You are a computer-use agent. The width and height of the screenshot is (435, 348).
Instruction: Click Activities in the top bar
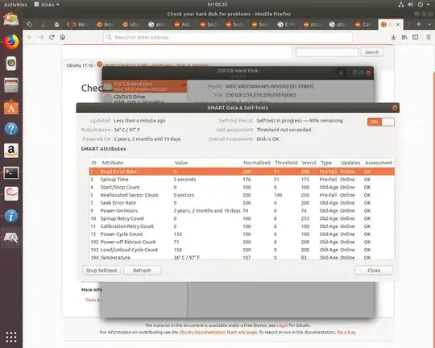tap(15, 5)
